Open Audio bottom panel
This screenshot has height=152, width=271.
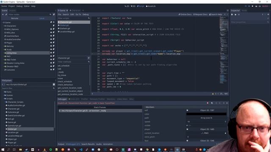pos(99,144)
